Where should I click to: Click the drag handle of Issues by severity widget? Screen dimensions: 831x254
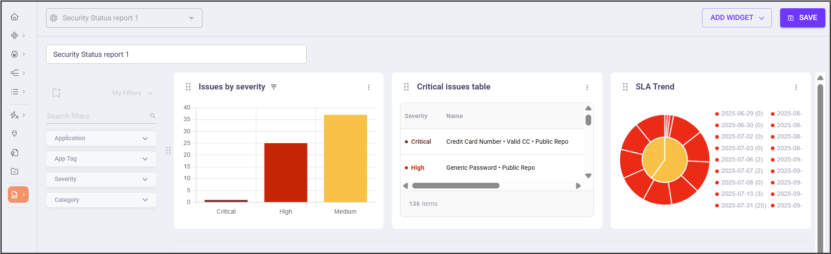click(188, 87)
